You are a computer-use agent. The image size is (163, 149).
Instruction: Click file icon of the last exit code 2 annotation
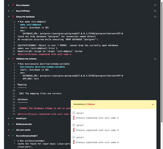(x=74, y=137)
